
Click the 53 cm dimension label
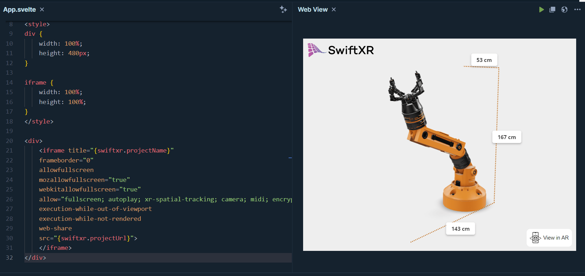click(484, 60)
